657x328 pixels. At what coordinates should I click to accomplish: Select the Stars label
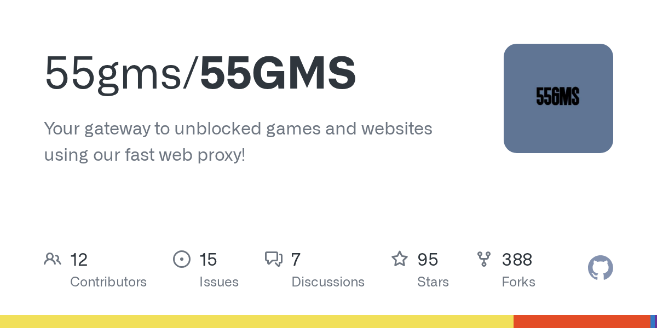[x=433, y=282]
